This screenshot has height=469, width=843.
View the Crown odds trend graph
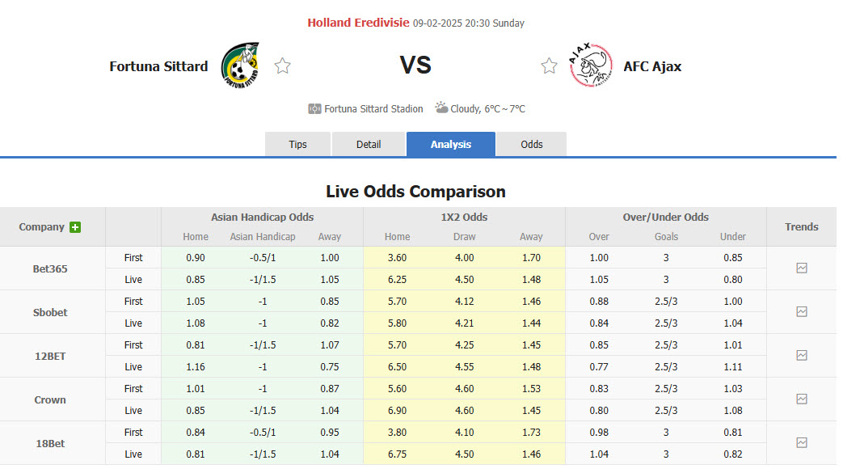click(x=801, y=399)
